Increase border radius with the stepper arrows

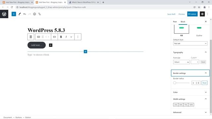(198, 82)
